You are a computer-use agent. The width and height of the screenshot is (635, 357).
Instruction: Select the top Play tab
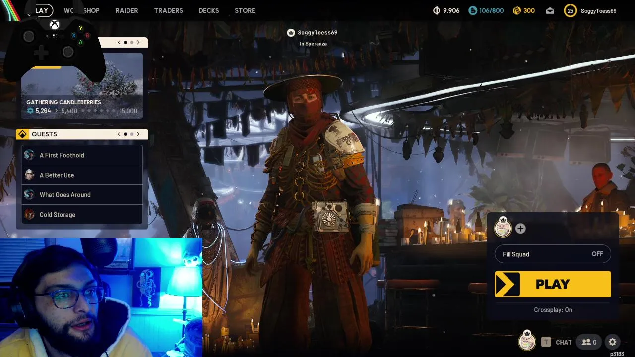(41, 10)
